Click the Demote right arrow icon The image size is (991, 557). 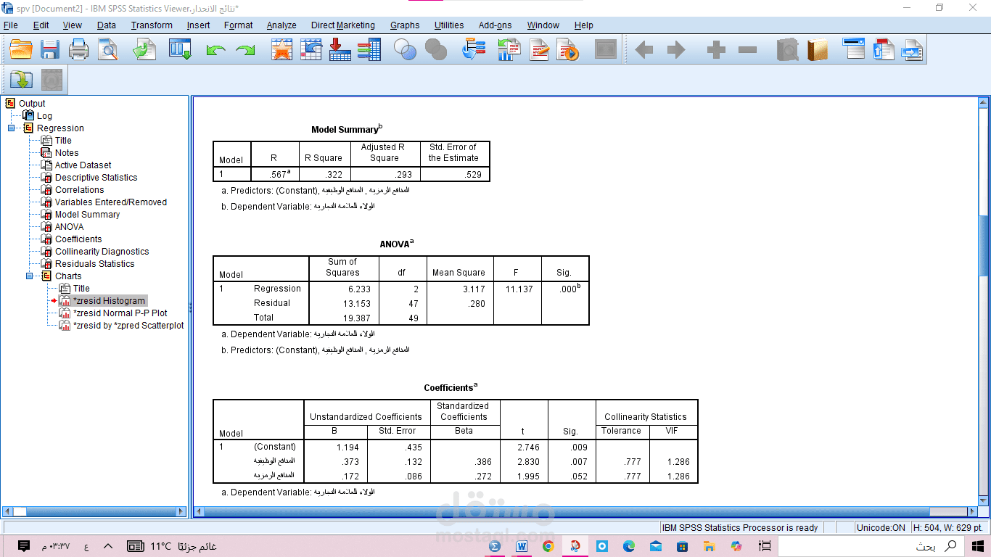(x=676, y=50)
